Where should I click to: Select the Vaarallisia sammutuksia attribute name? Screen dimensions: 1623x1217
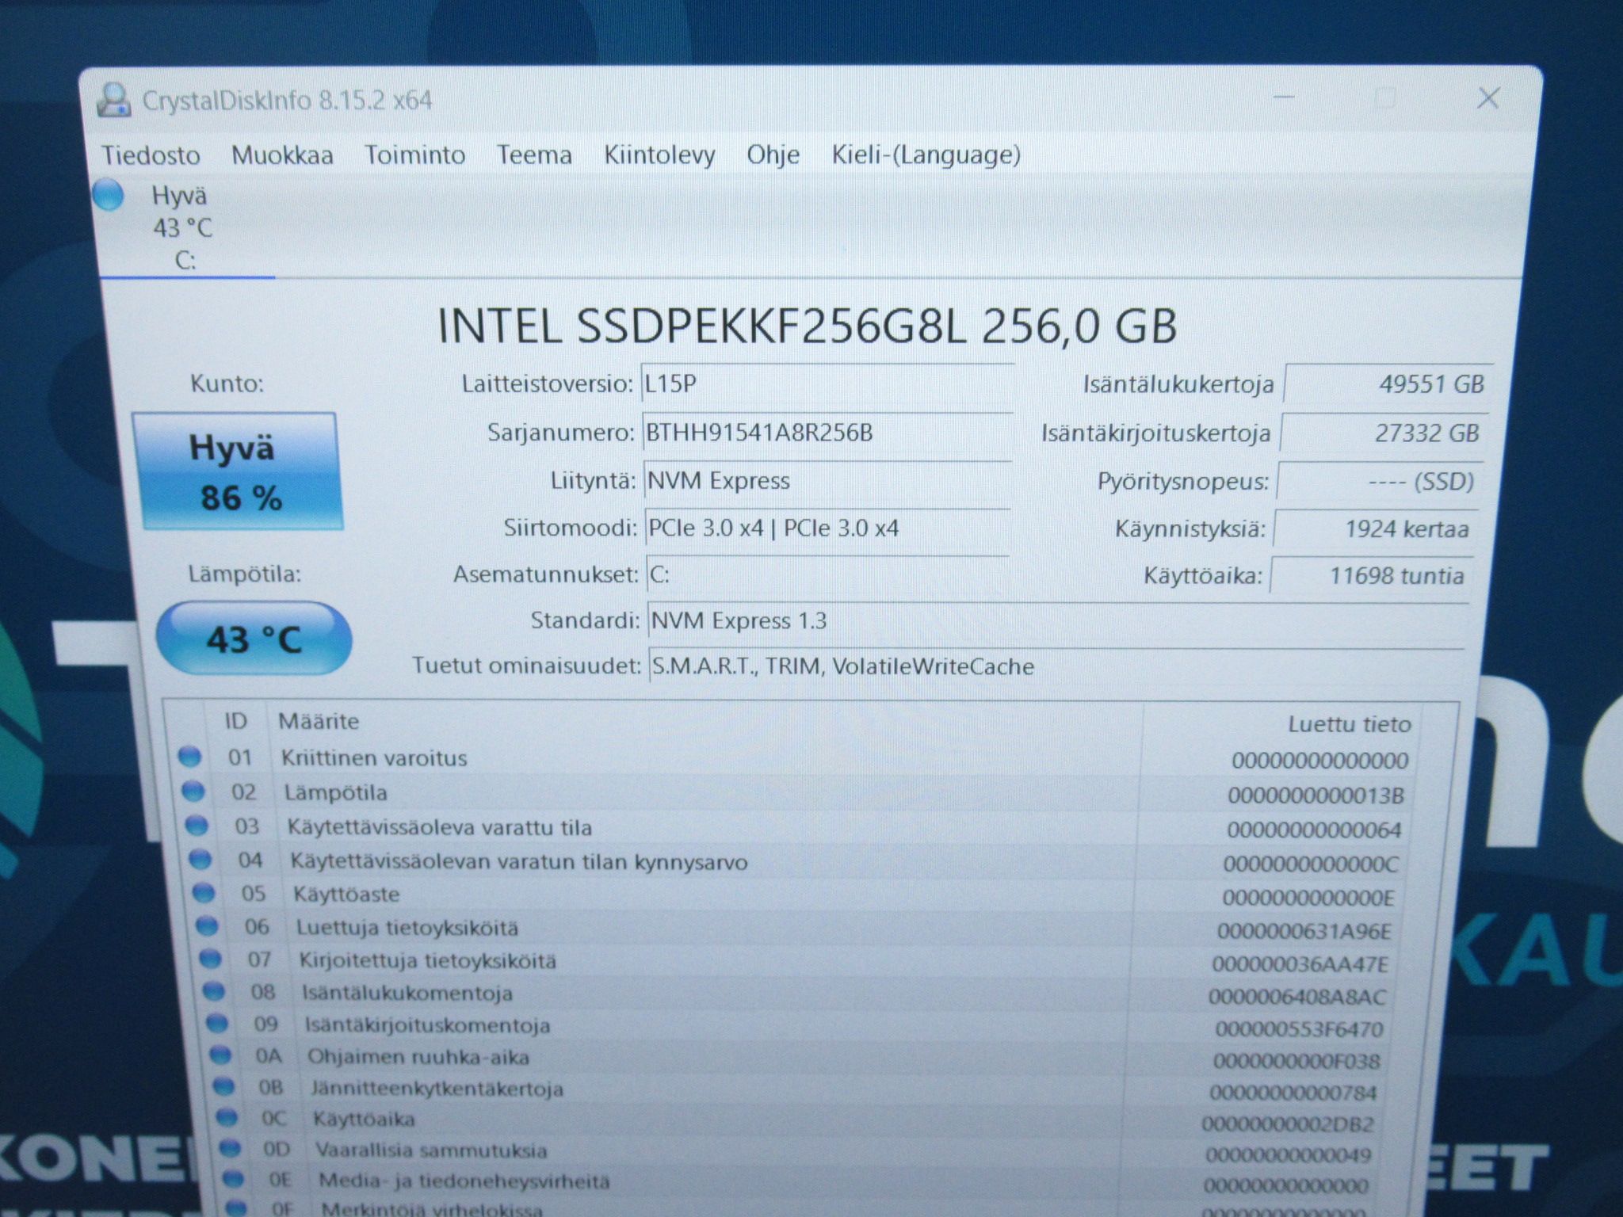pos(431,1150)
